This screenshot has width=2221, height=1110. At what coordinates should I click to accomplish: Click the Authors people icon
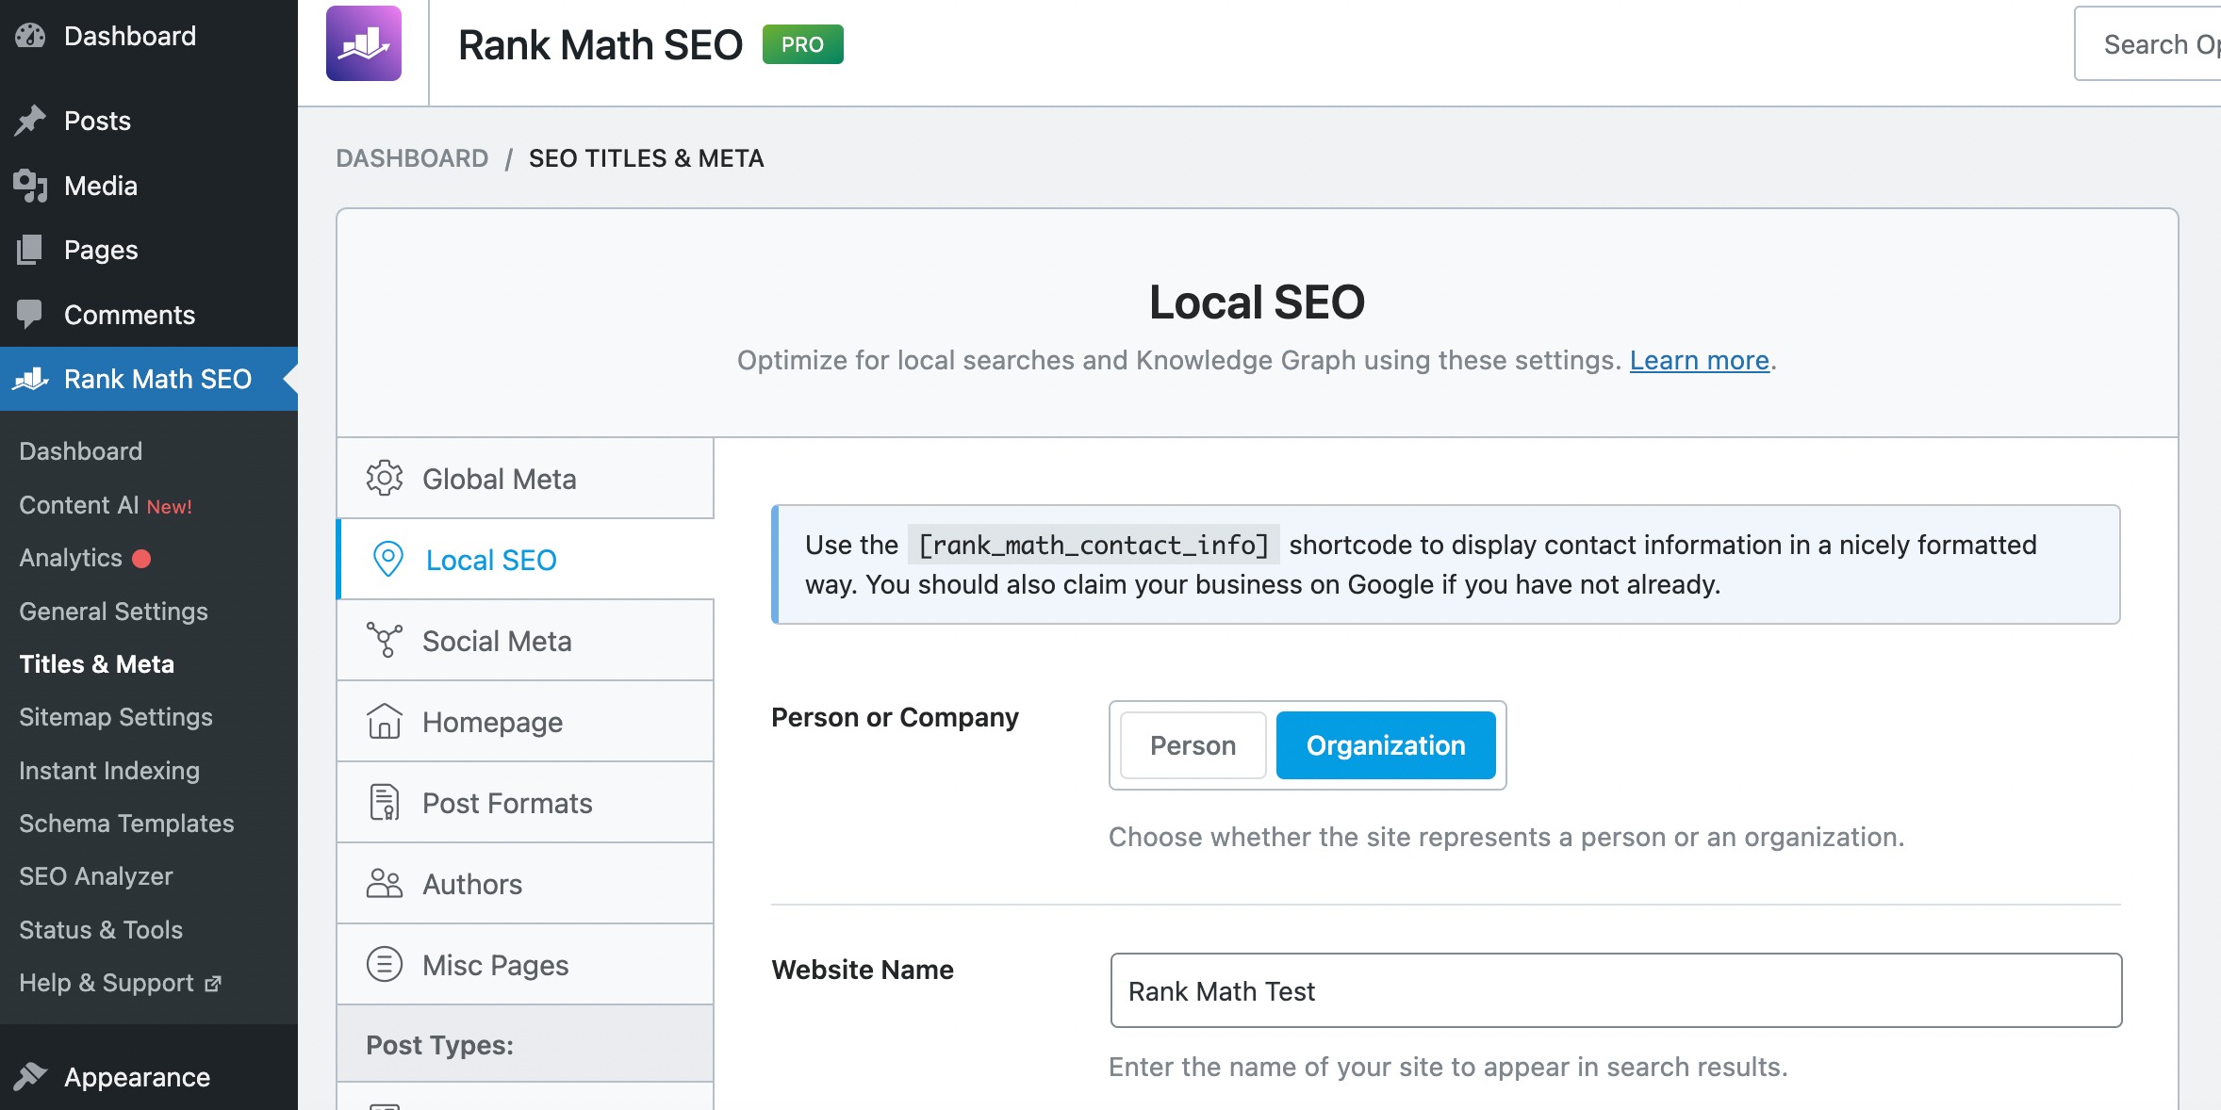click(x=385, y=884)
